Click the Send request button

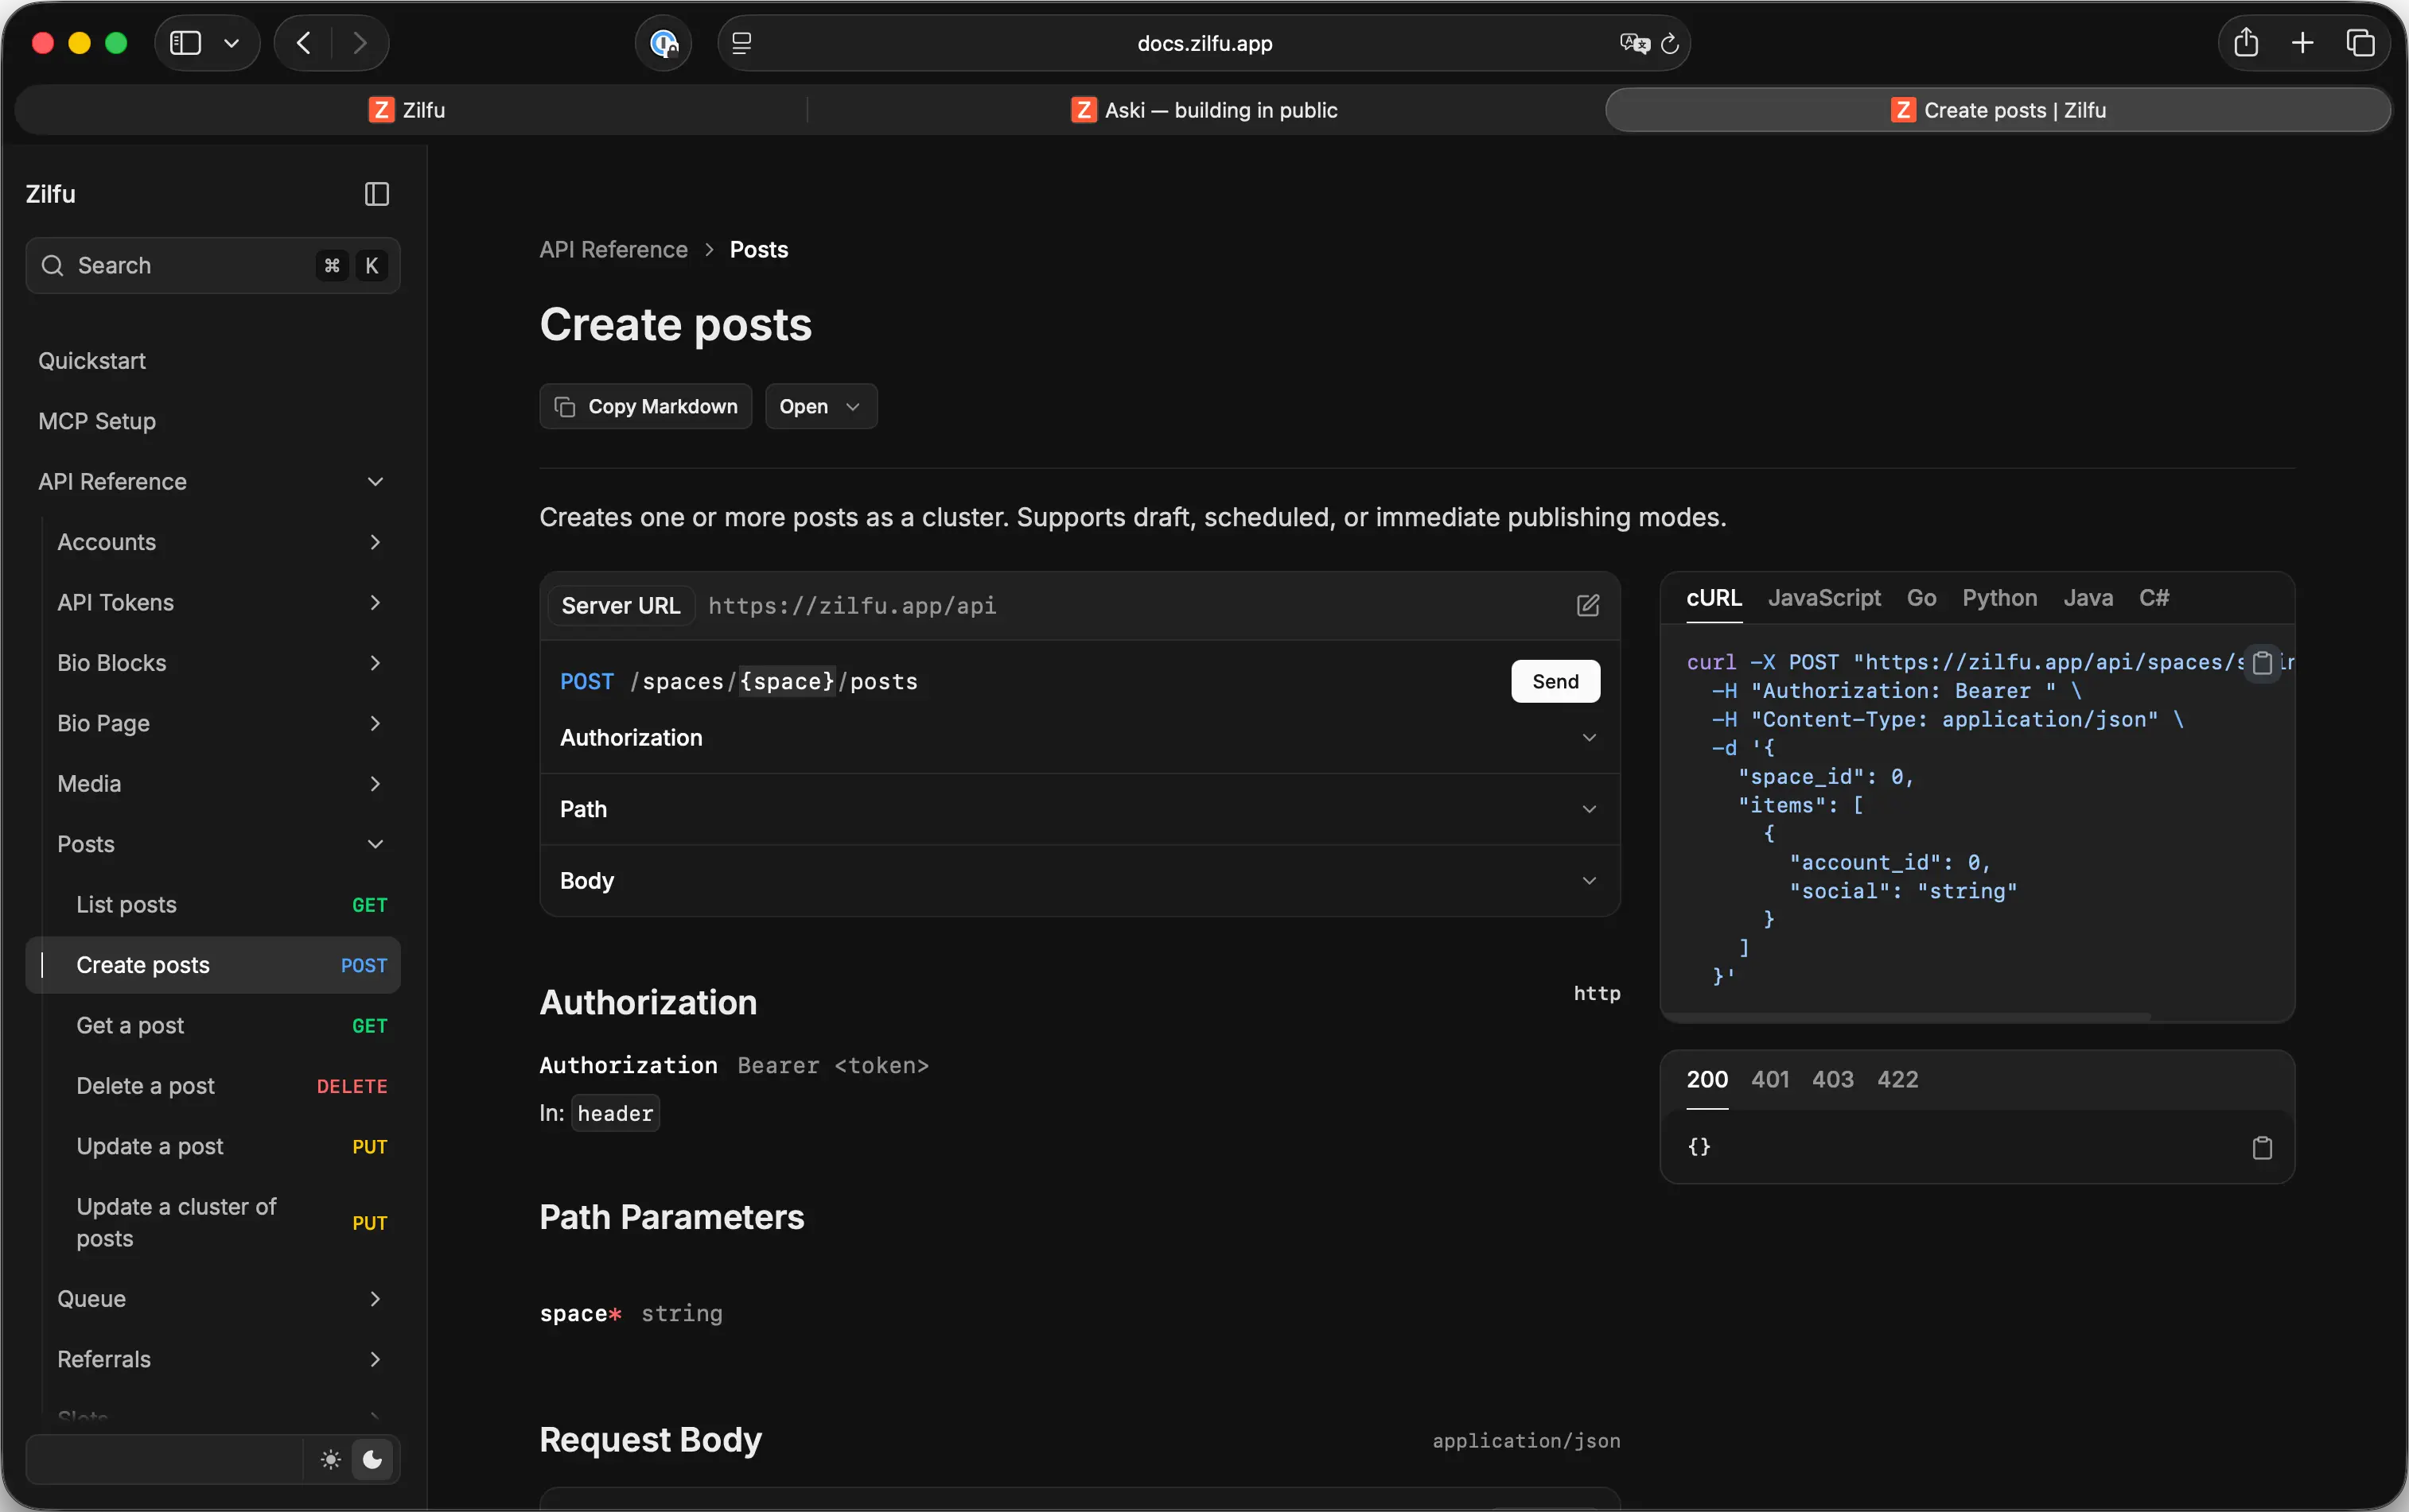tap(1555, 681)
